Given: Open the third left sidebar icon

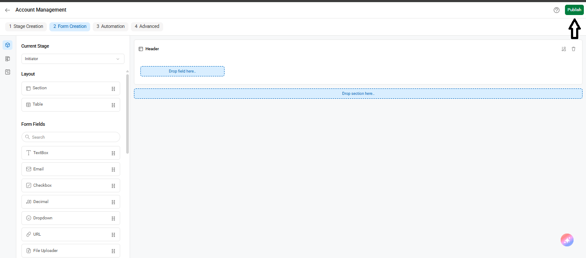Looking at the screenshot, I should click(x=7, y=72).
